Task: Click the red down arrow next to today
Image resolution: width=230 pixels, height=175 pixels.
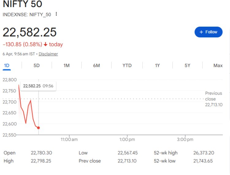Action: 46,44
